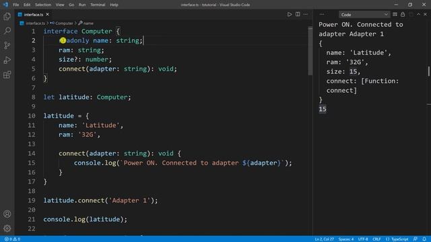Click line number 19 in gutter

32,200
